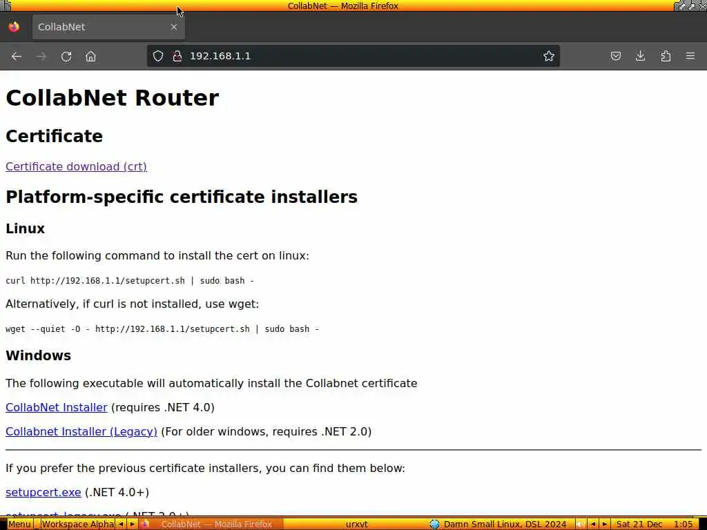Select the CollabNet browser tab
707x530 pixels.
[x=108, y=27]
